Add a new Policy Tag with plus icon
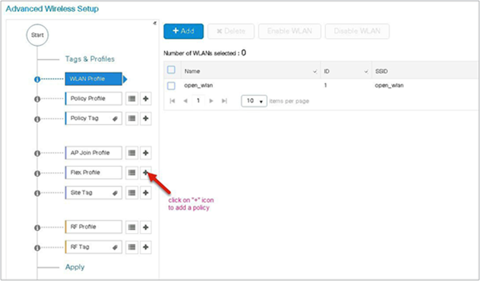The height and width of the screenshot is (281, 480). (146, 118)
